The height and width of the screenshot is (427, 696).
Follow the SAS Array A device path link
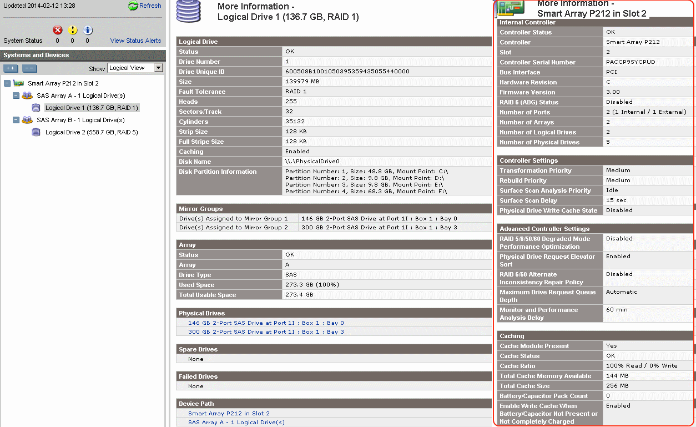236,422
